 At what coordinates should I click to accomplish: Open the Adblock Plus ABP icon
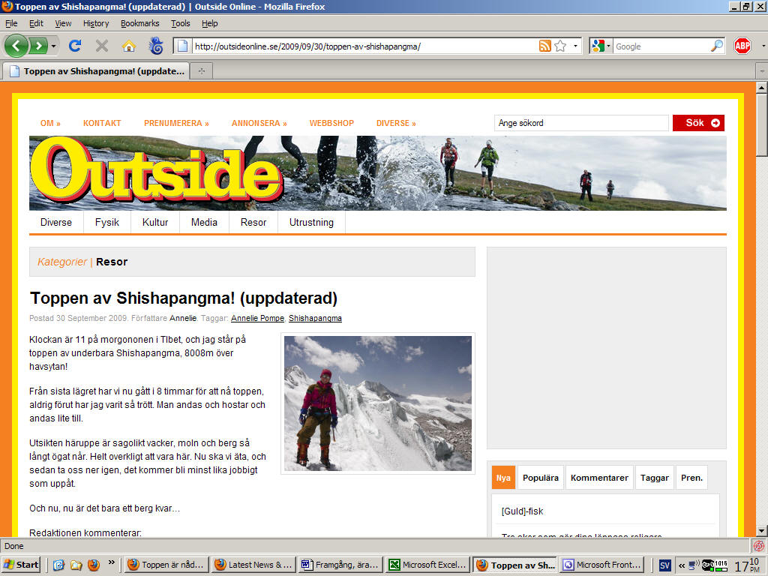tap(742, 46)
